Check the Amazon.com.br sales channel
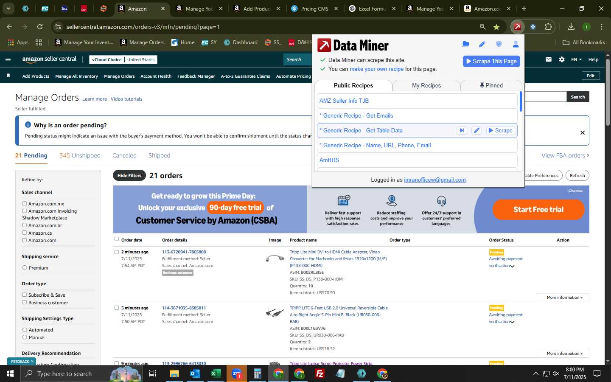The height and width of the screenshot is (382, 611). [x=25, y=225]
